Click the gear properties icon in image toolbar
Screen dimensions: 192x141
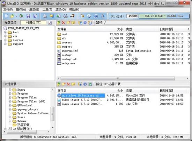click(85, 23)
